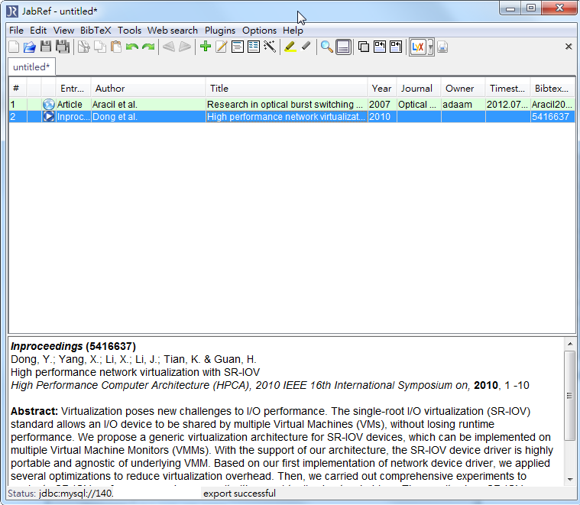The image size is (580, 505).
Task: Click the preview scrollbar down arrow
Action: [x=570, y=480]
